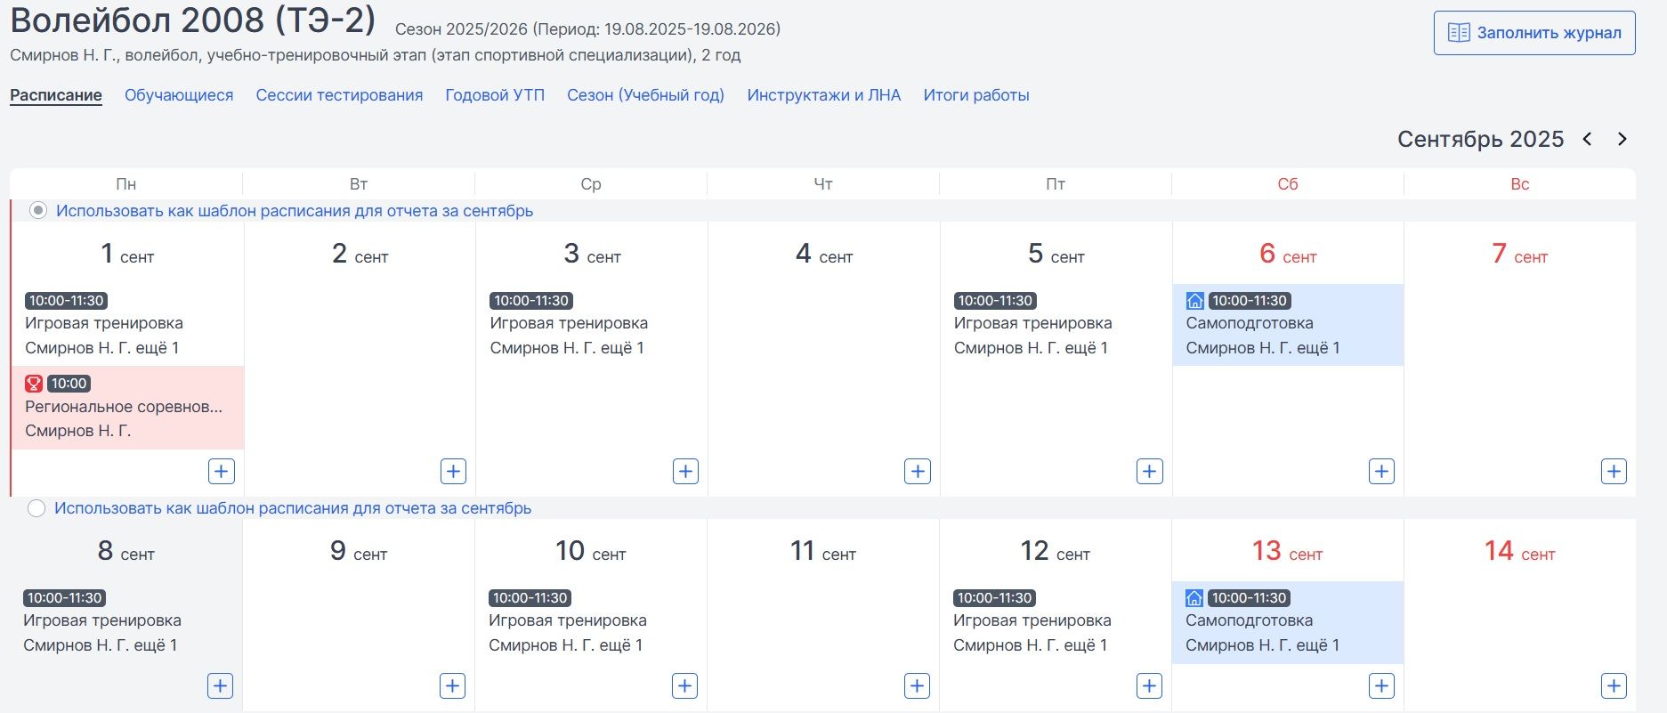Viewport: 1667px width, 713px height.
Task: Click plus icon under 10 сент
Action: click(684, 685)
